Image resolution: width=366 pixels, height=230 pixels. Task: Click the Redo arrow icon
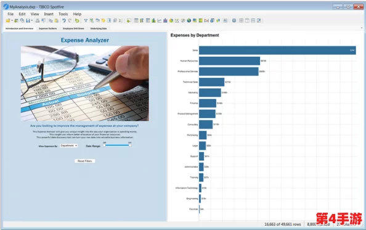click(70, 20)
